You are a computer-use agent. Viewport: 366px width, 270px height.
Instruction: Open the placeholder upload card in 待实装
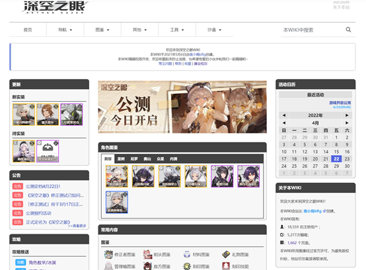click(x=48, y=151)
